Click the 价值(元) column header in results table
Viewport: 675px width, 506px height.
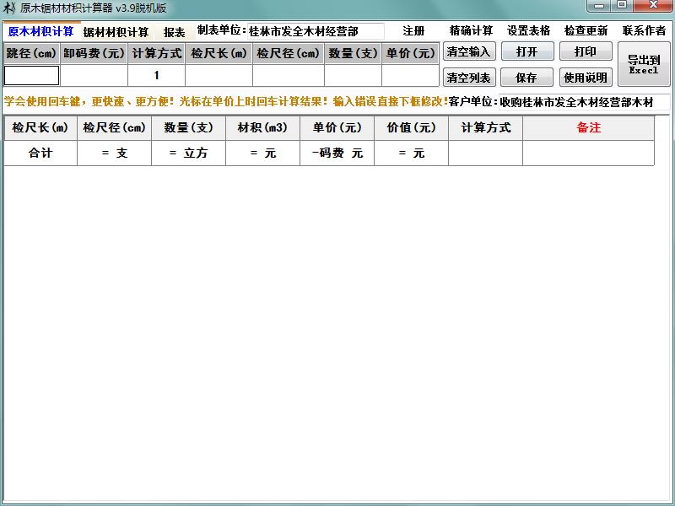tap(411, 128)
